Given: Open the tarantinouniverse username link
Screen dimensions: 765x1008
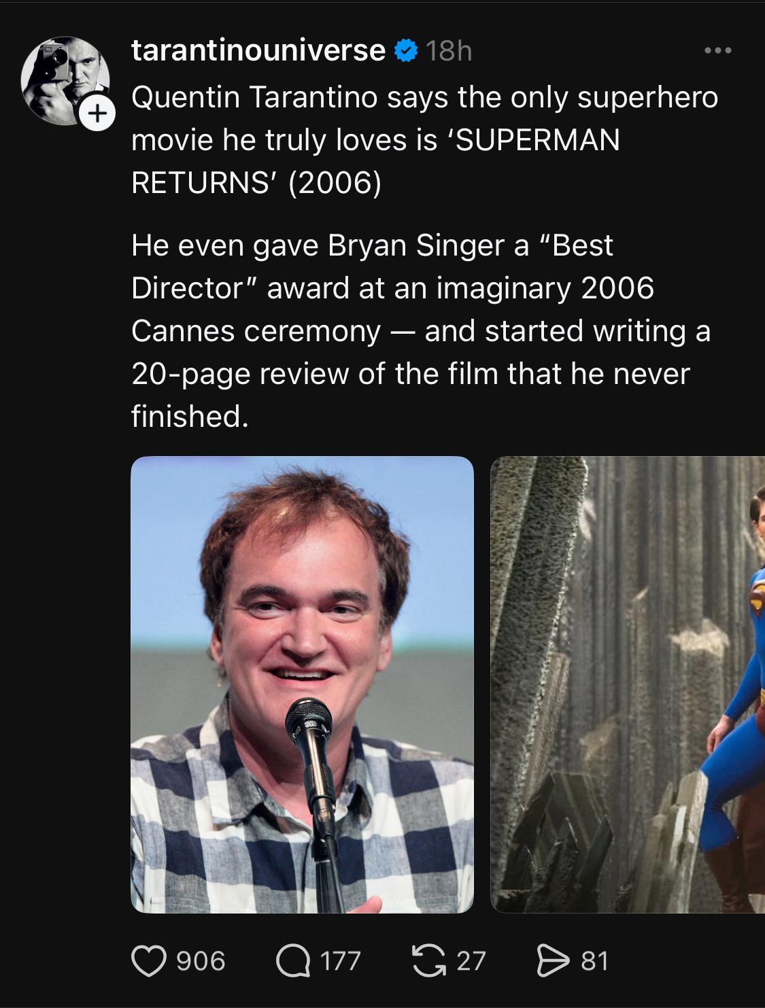Looking at the screenshot, I should pos(258,50).
